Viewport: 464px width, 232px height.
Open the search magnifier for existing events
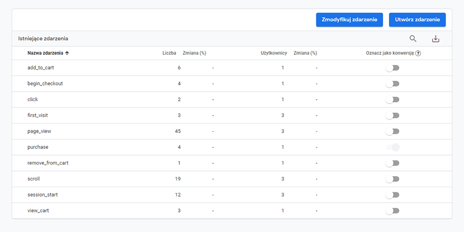click(413, 39)
